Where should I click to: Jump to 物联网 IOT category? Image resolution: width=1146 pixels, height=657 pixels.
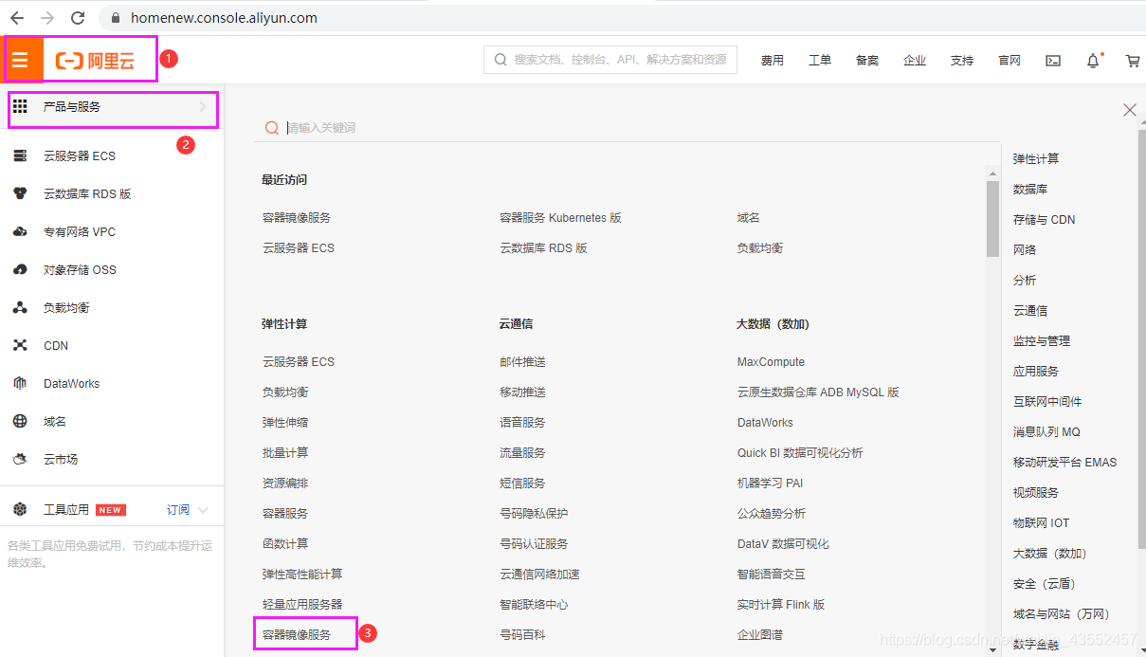coord(1041,523)
